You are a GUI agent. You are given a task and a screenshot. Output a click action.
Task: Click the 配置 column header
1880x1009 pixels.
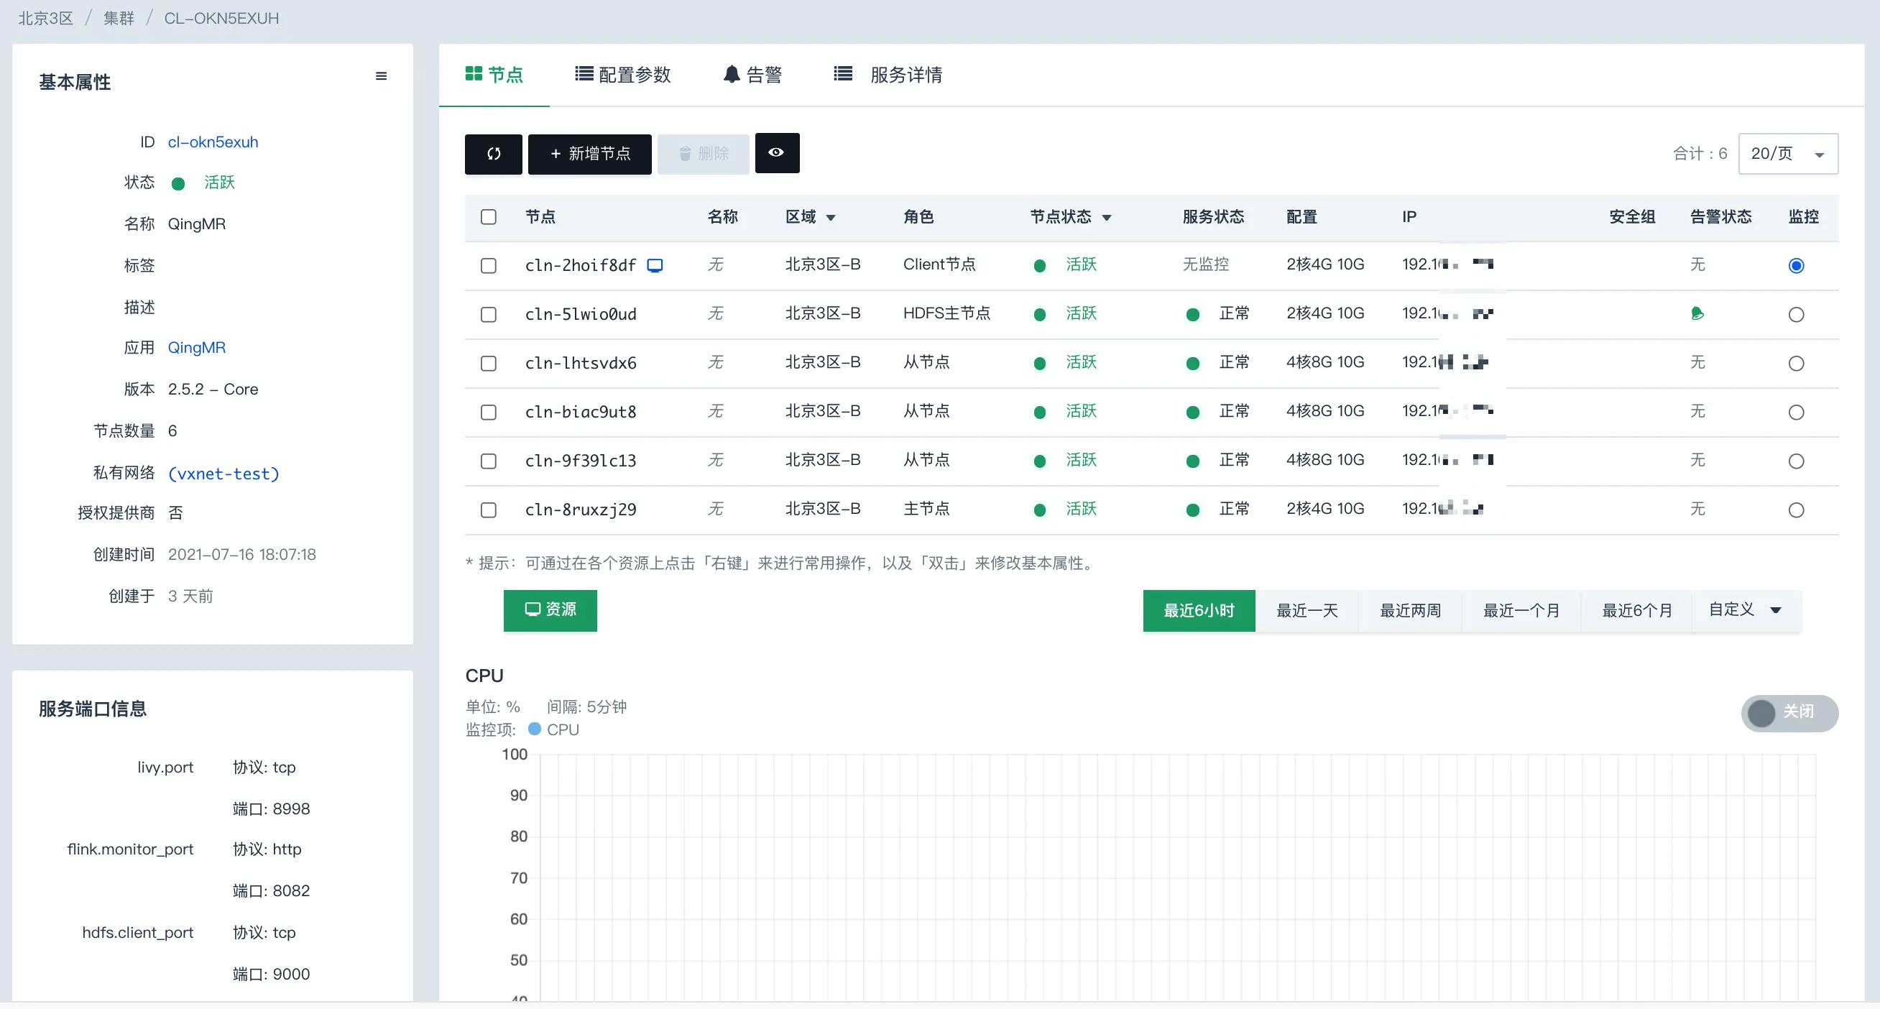(x=1302, y=217)
